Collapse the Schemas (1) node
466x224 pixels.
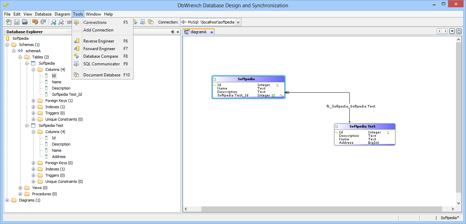[7, 45]
